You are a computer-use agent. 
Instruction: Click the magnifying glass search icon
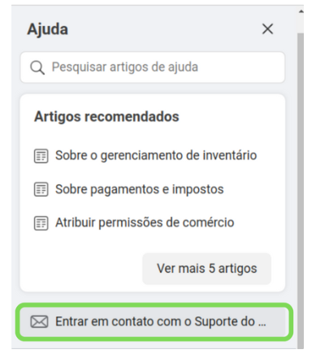tap(37, 67)
